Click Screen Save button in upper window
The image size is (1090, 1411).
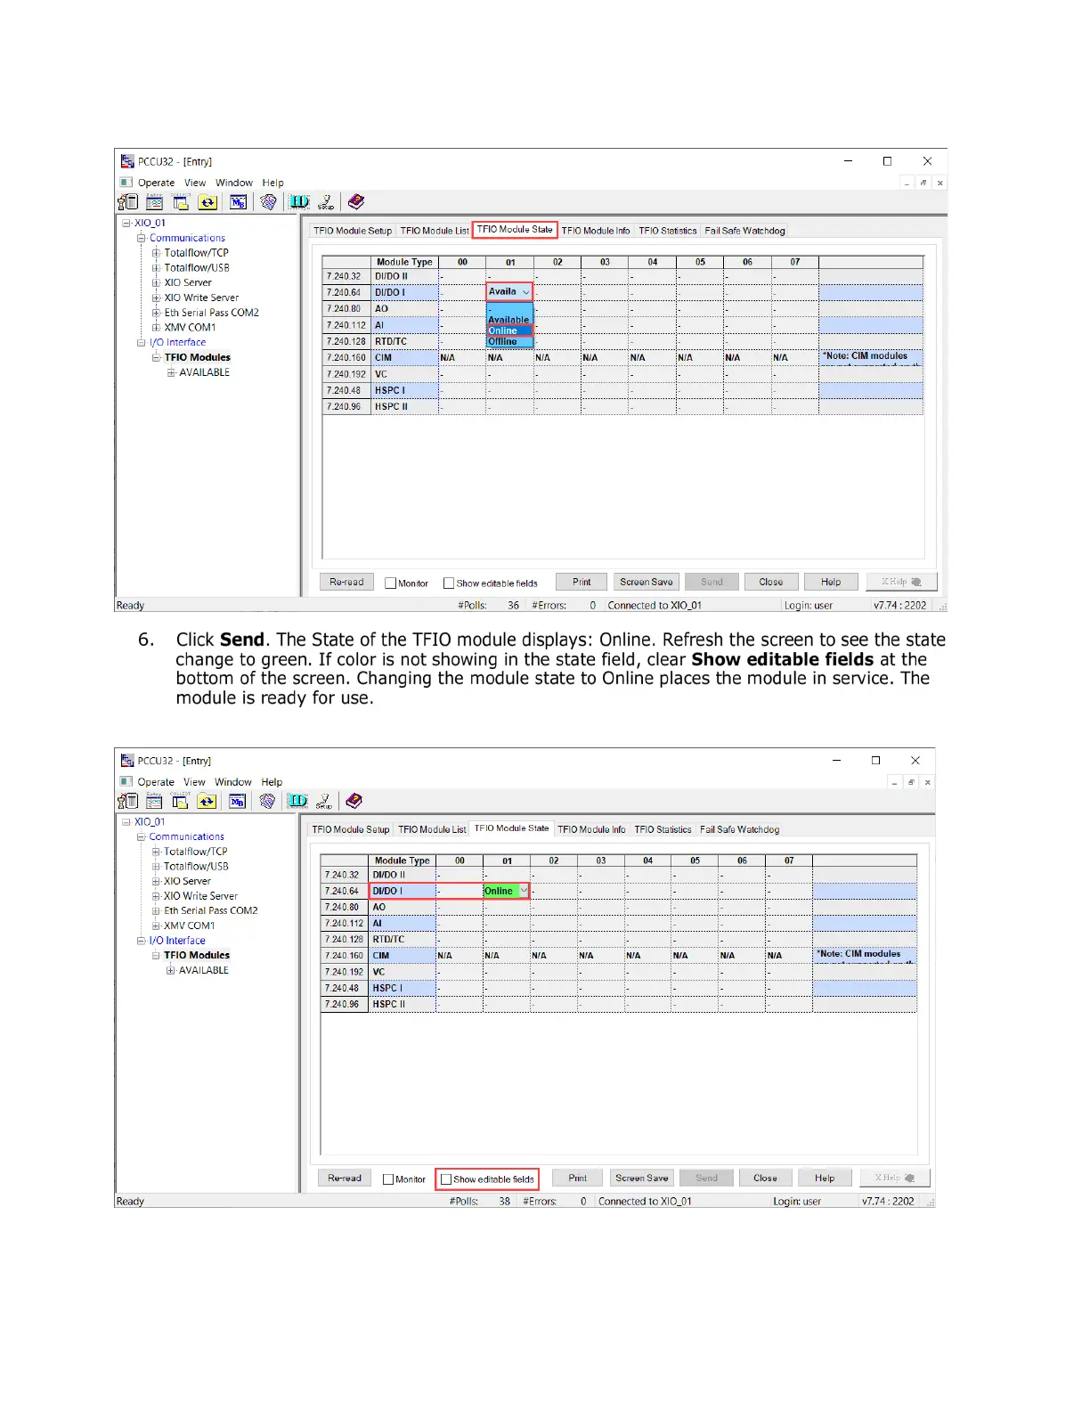pyautogui.click(x=647, y=582)
